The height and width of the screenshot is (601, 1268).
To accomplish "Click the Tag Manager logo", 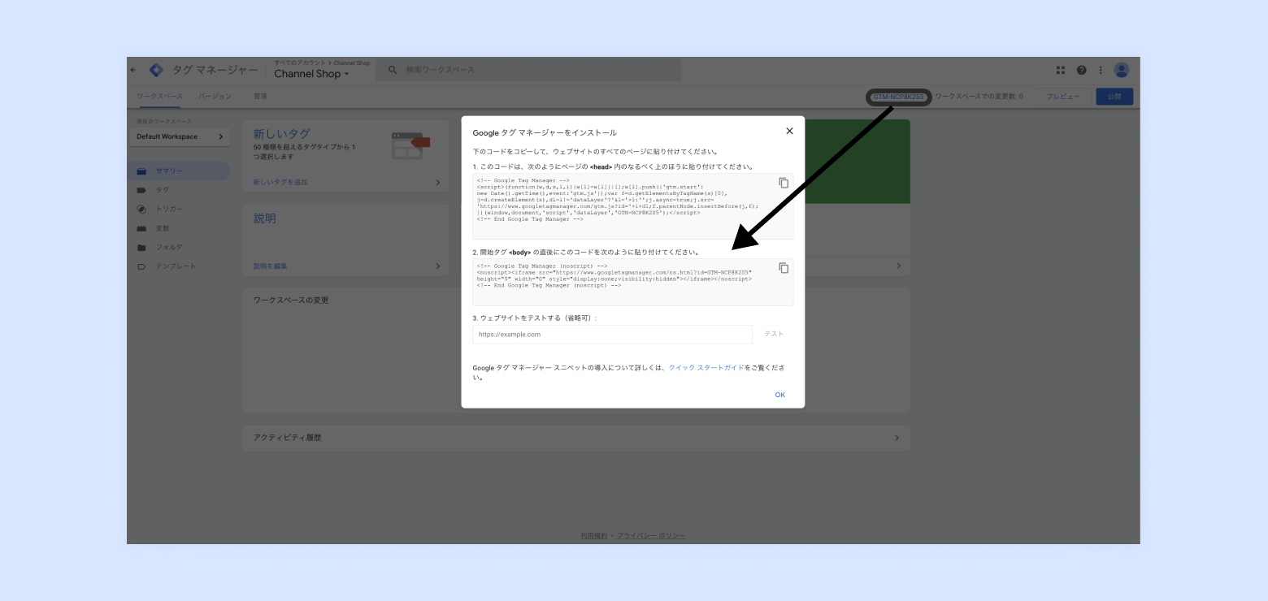I will point(156,70).
